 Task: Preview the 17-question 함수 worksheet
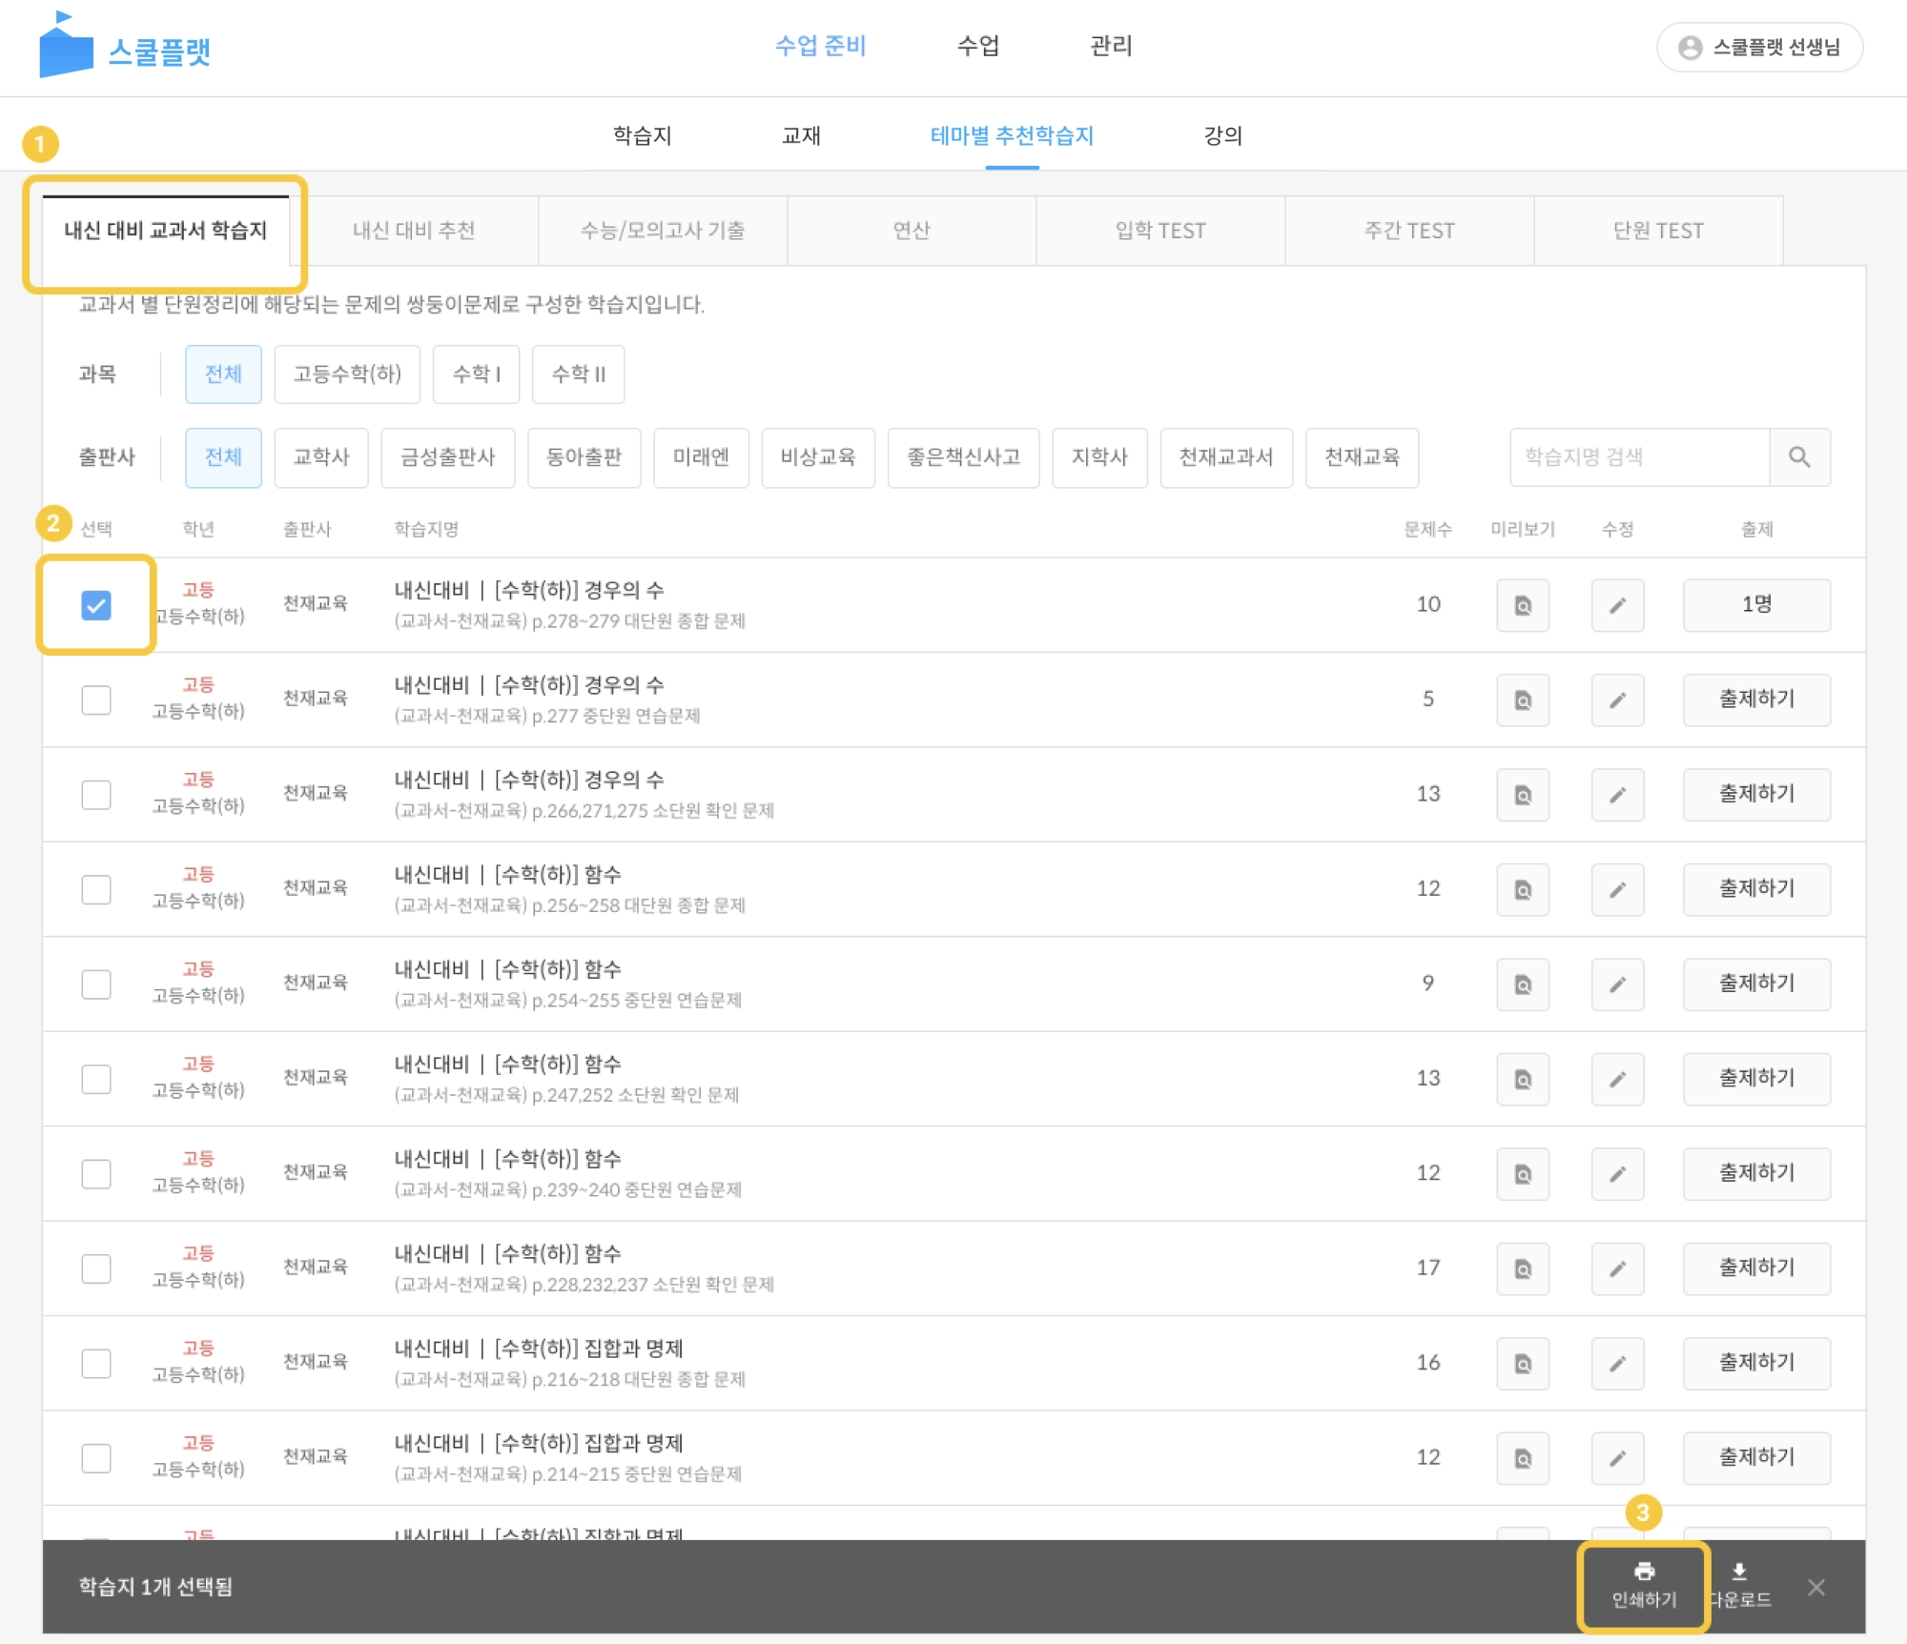(x=1523, y=1269)
